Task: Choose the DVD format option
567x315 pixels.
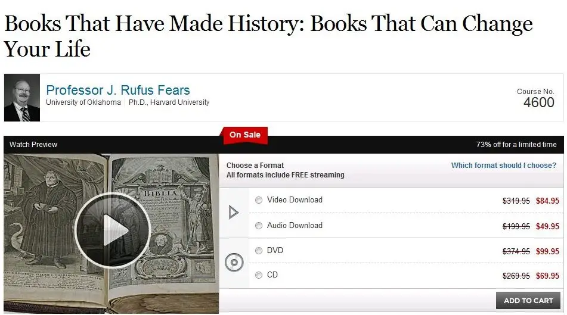Action: tap(259, 251)
